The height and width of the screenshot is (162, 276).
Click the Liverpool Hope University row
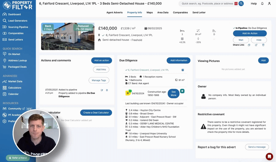tap(146, 134)
